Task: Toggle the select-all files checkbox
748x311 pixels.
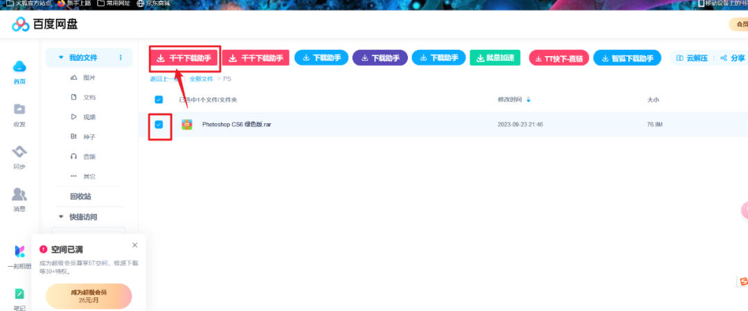Action: pos(159,100)
